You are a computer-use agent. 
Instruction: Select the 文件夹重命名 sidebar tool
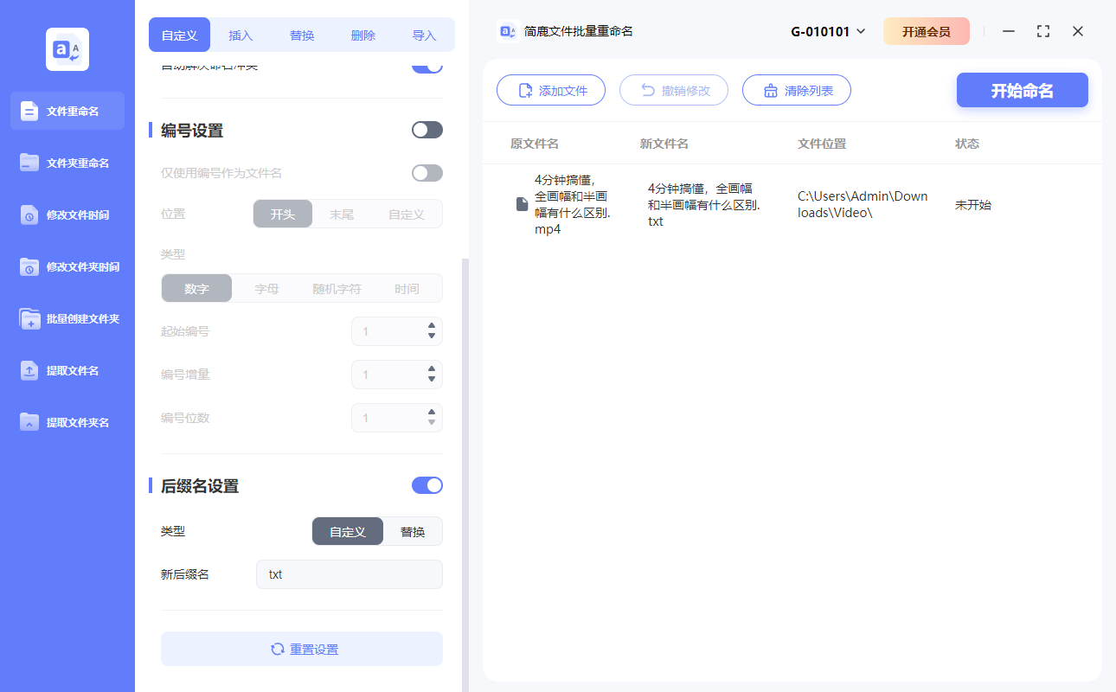[67, 163]
